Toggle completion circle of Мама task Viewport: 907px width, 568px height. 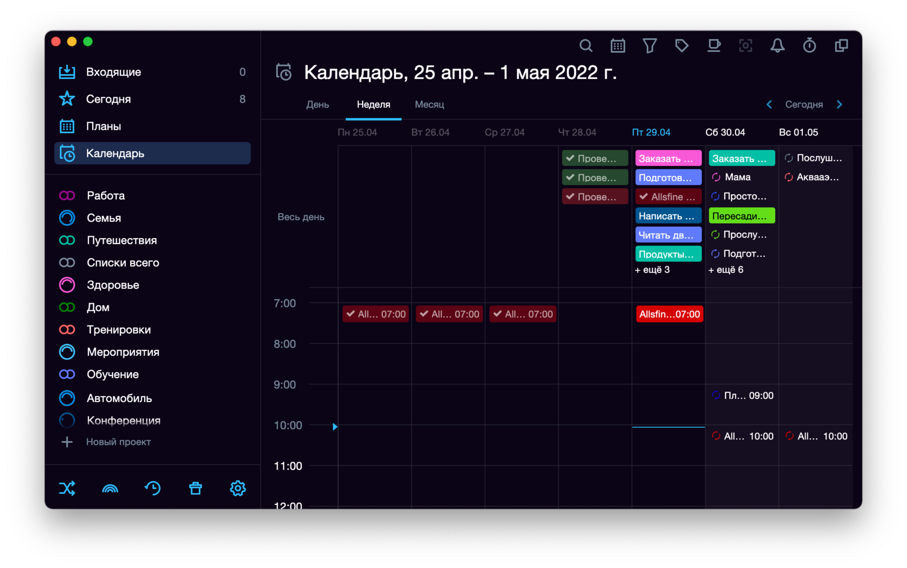716,177
